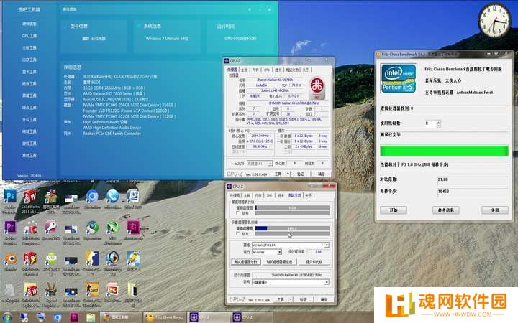
Task: Switch to 处理器 tab in lower CPU-Z
Action: [235, 195]
